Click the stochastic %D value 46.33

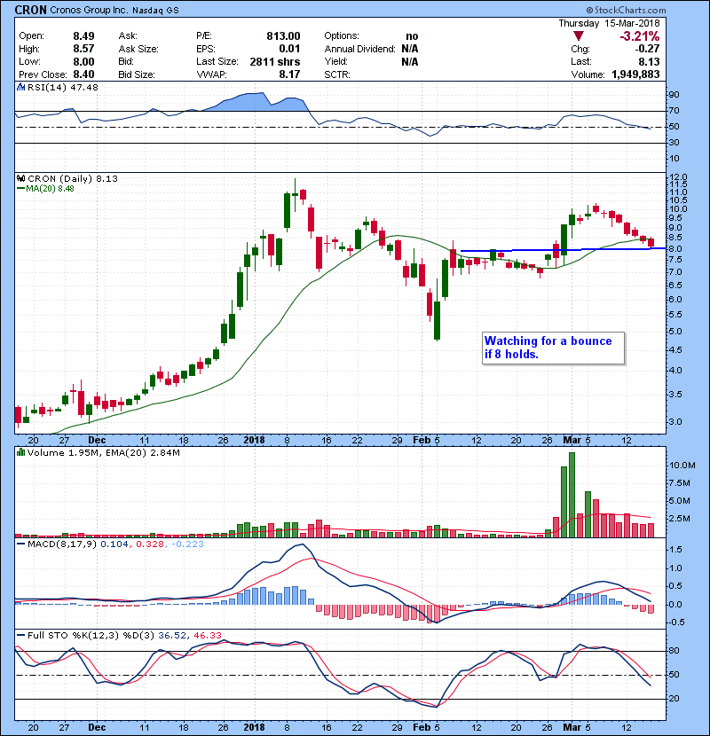[208, 635]
